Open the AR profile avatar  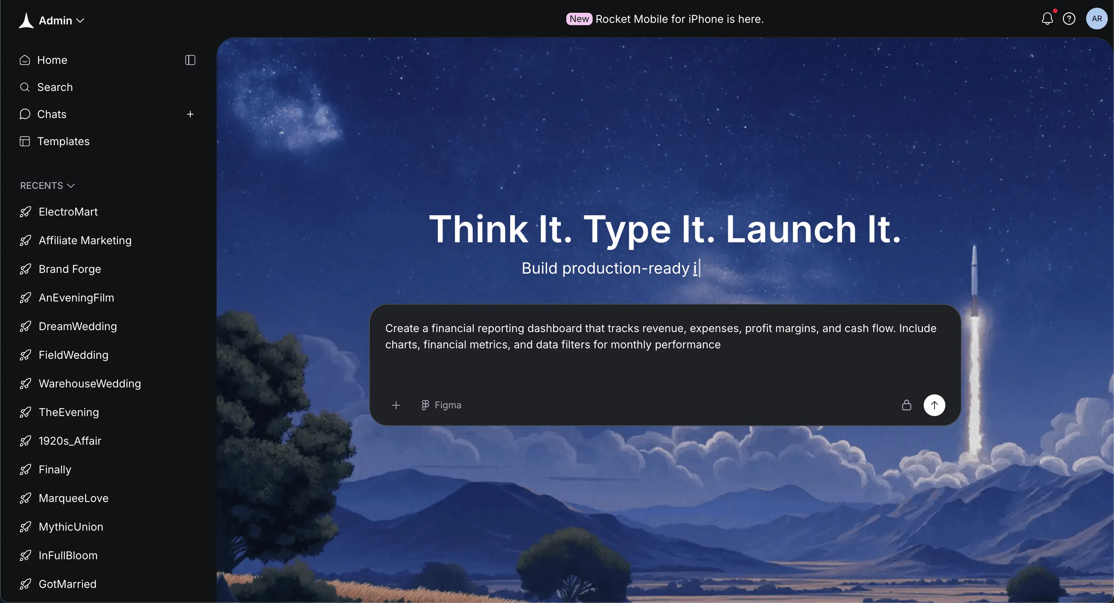(x=1097, y=19)
